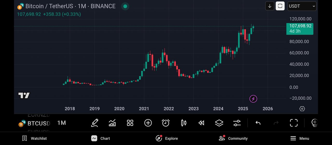Open the indicators chart icon

click(x=112, y=123)
